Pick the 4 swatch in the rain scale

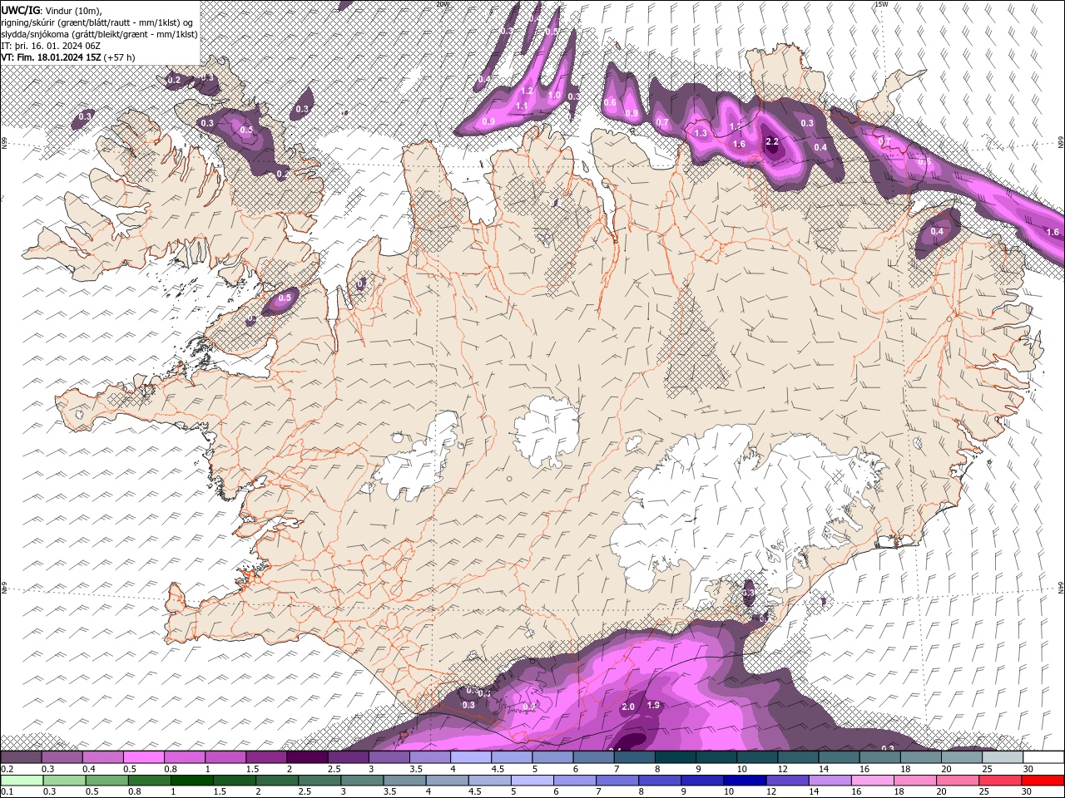(x=447, y=781)
